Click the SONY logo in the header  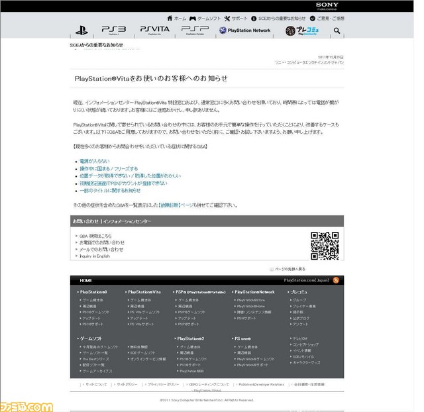[327, 5]
